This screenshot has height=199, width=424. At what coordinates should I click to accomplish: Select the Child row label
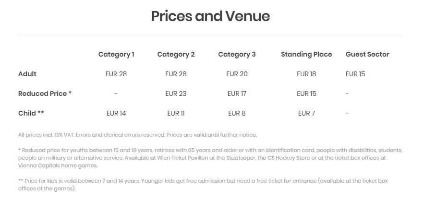tap(31, 113)
